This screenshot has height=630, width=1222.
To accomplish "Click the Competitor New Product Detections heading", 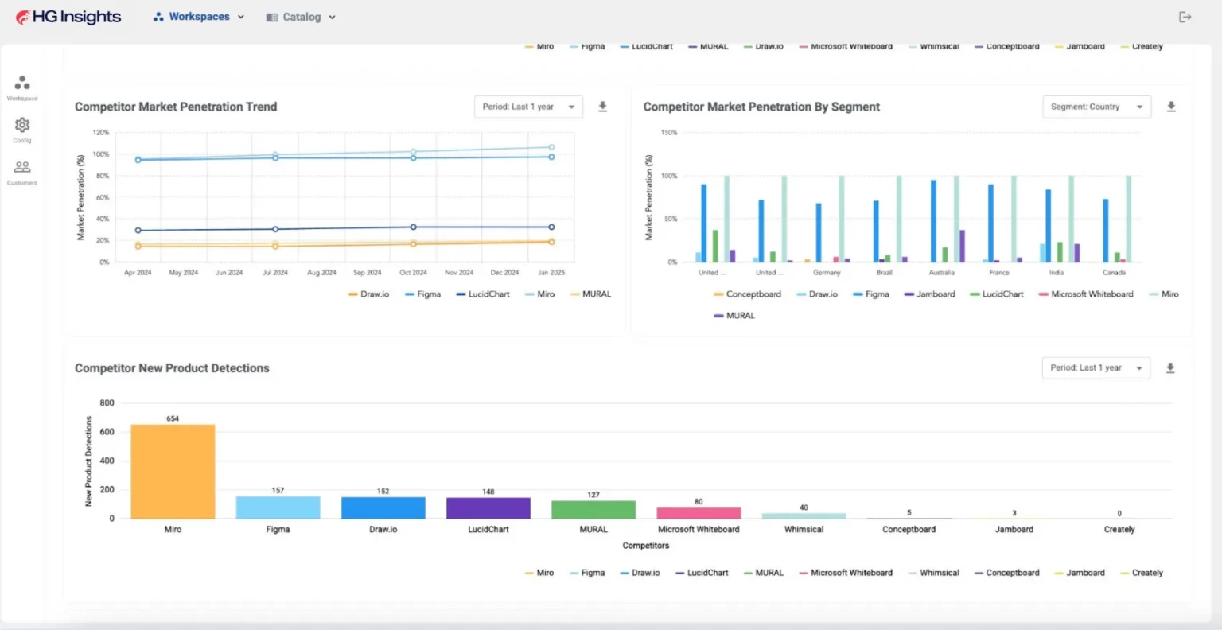I will click(x=172, y=368).
